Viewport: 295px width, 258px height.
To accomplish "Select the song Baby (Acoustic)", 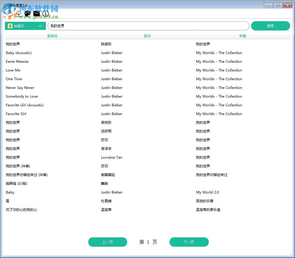I will [x=19, y=53].
